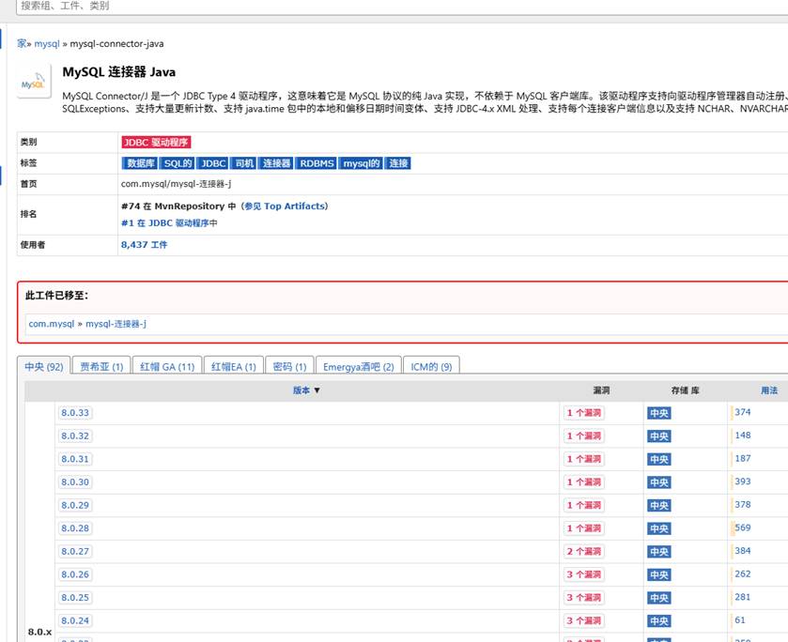Image resolution: width=788 pixels, height=642 pixels.
Task: Open version 8.0.25
Action: [x=75, y=598]
